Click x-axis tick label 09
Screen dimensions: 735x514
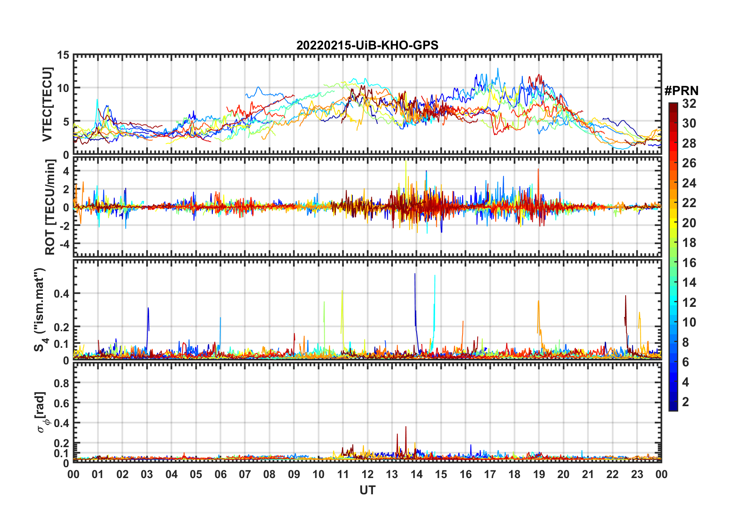click(x=294, y=475)
